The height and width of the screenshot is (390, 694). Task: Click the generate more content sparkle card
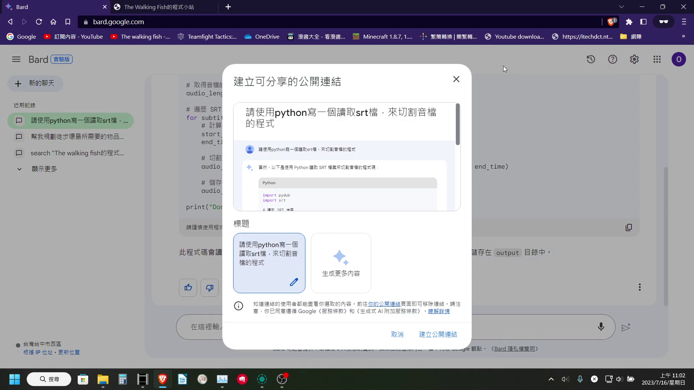pos(341,263)
